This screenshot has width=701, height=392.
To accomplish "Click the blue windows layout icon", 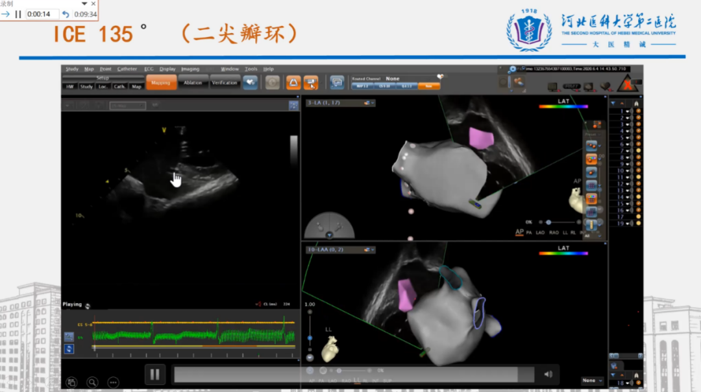I will 337,82.
